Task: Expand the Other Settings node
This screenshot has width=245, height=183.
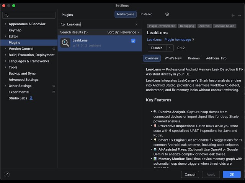Action: pos(5,86)
